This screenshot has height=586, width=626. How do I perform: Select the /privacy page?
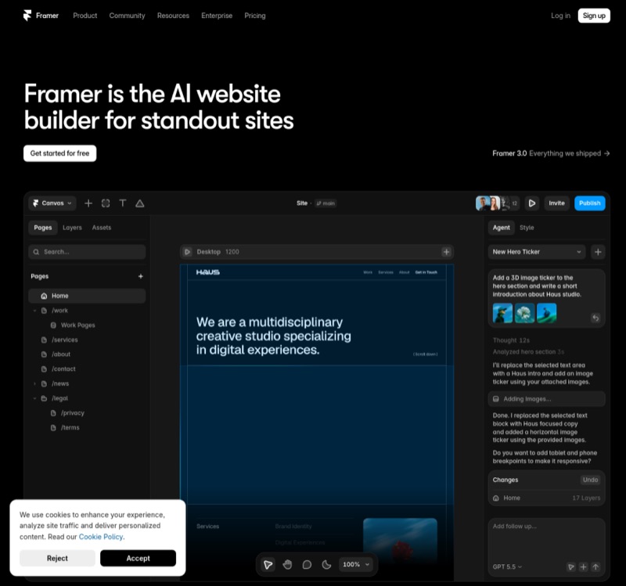[72, 413]
